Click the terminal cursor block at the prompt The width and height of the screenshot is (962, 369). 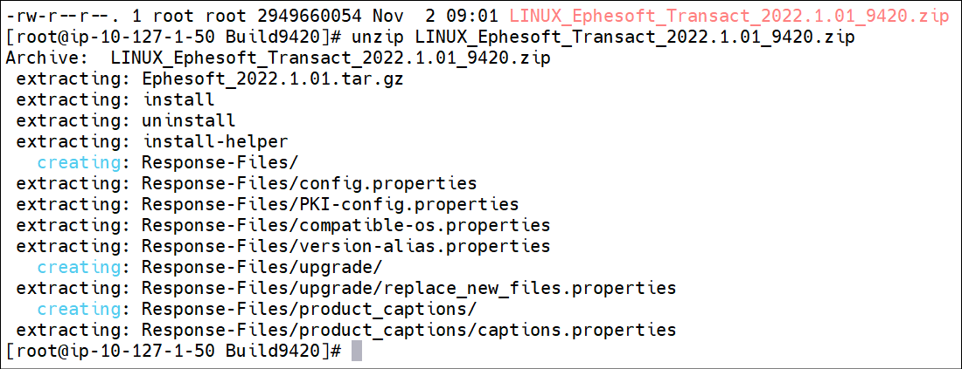pos(357,352)
